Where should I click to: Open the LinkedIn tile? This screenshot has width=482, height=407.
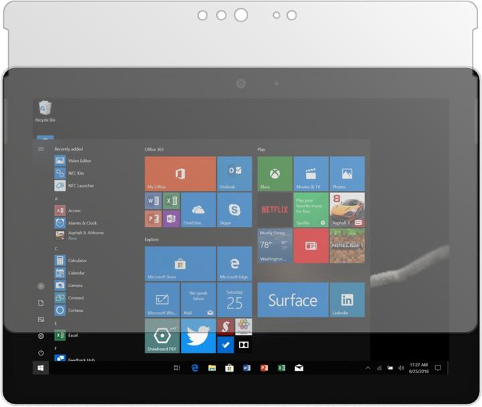tap(347, 300)
